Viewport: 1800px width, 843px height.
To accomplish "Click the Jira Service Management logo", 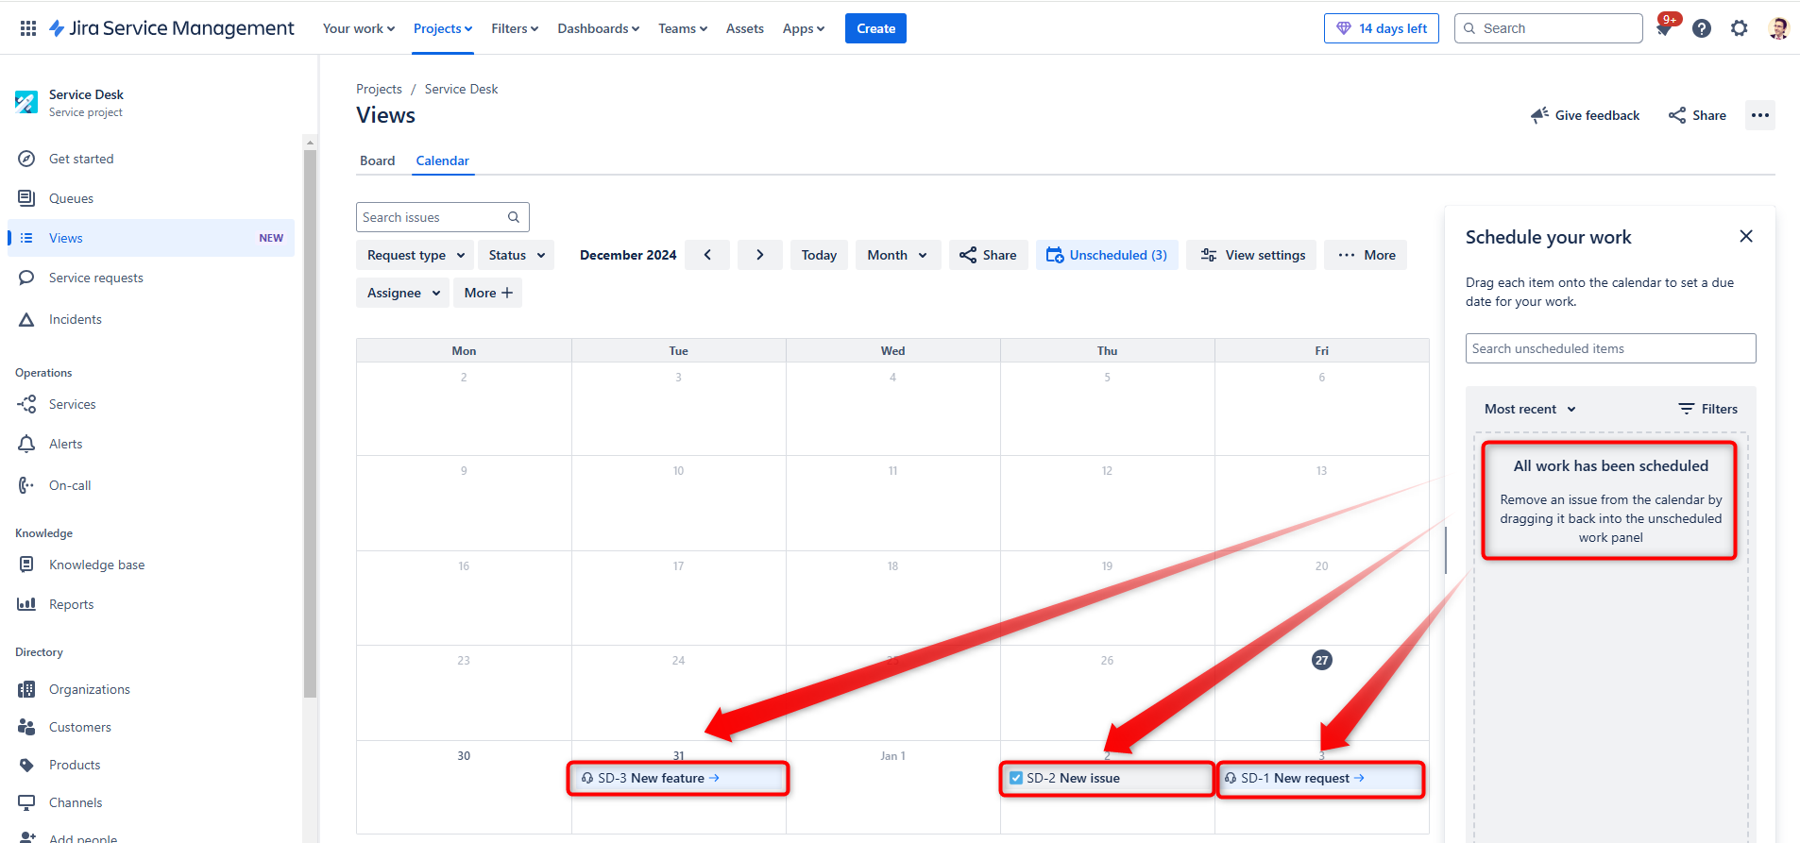I will click(172, 28).
